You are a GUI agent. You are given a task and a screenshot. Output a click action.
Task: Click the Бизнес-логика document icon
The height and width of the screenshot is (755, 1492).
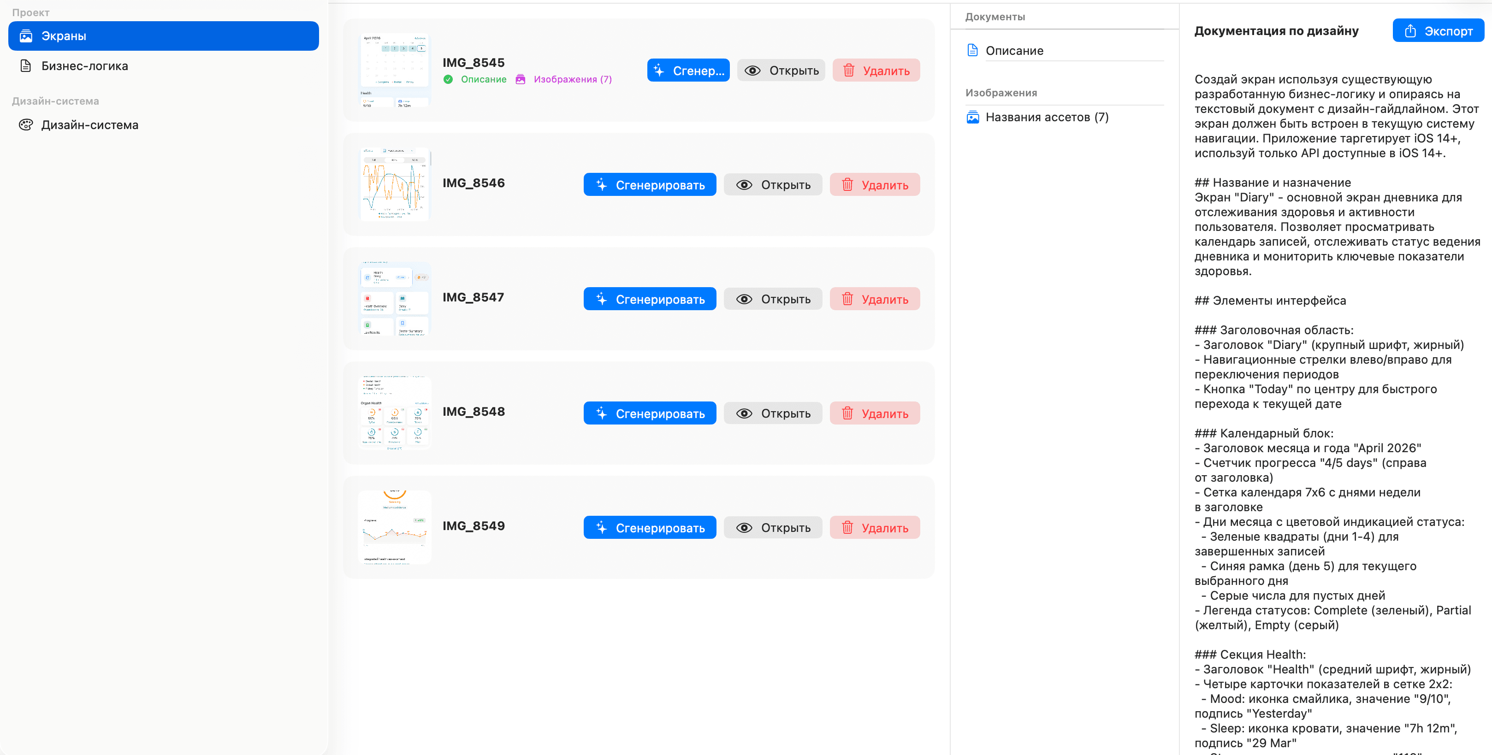tap(26, 66)
